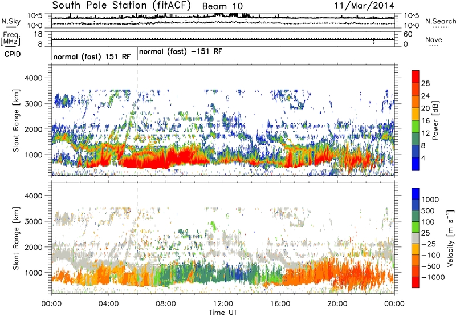Click the blue bottom of the power colorbar
Screen dimensions: 456x316
pyautogui.click(x=416, y=164)
